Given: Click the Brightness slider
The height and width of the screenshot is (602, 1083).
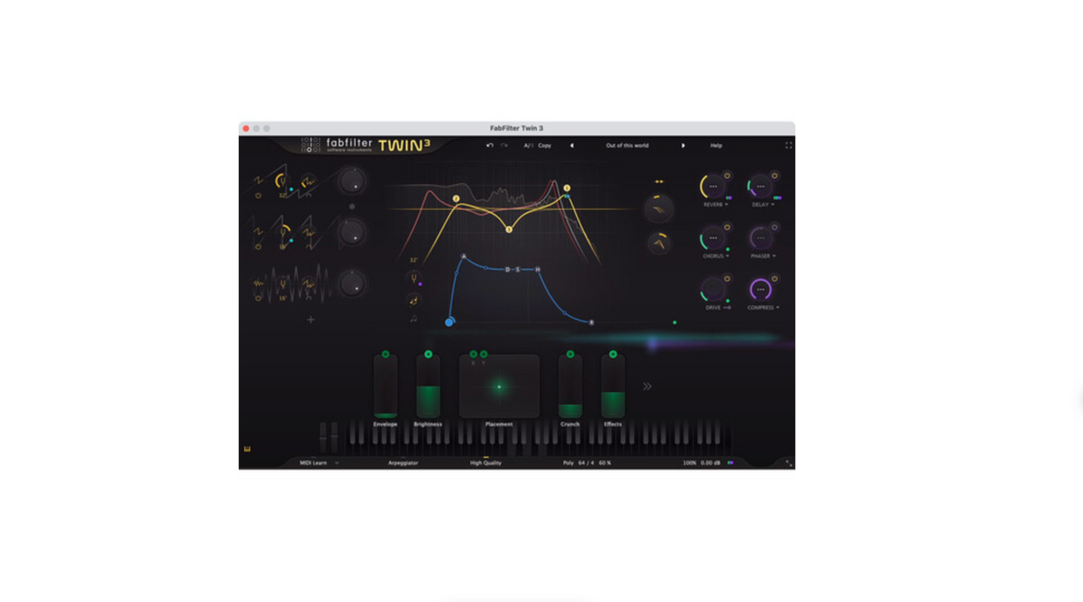Looking at the screenshot, I should tap(428, 387).
